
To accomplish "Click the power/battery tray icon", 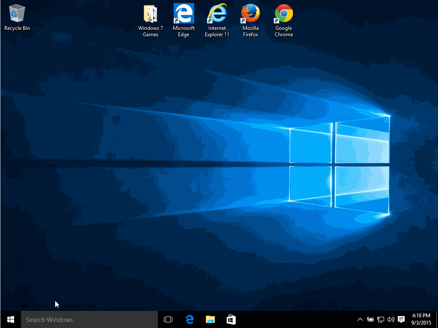I will [370, 319].
